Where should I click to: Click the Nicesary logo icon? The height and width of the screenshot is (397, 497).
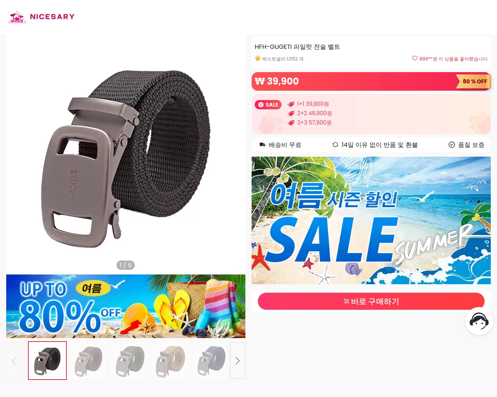pyautogui.click(x=17, y=17)
